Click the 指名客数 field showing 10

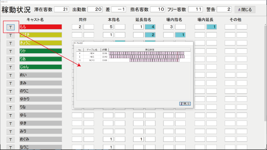[158, 9]
